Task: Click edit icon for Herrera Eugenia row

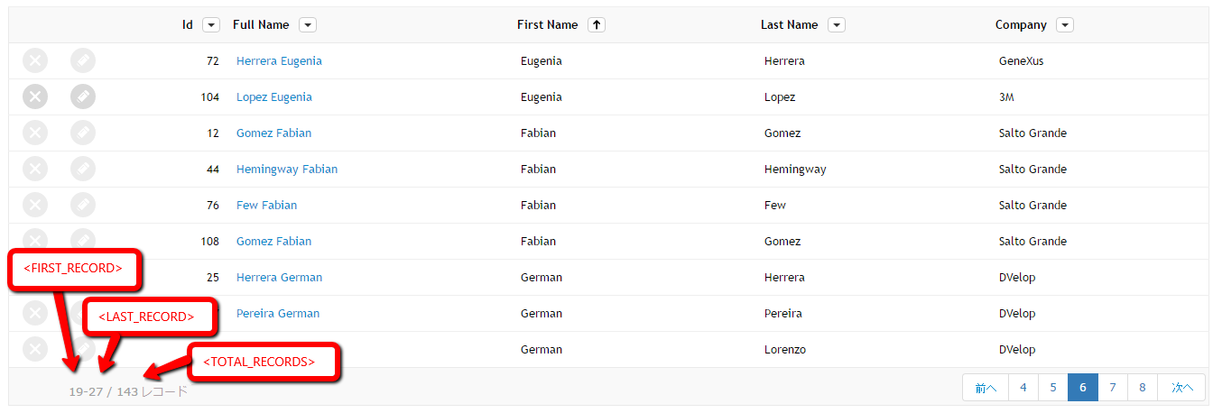Action: 83,60
